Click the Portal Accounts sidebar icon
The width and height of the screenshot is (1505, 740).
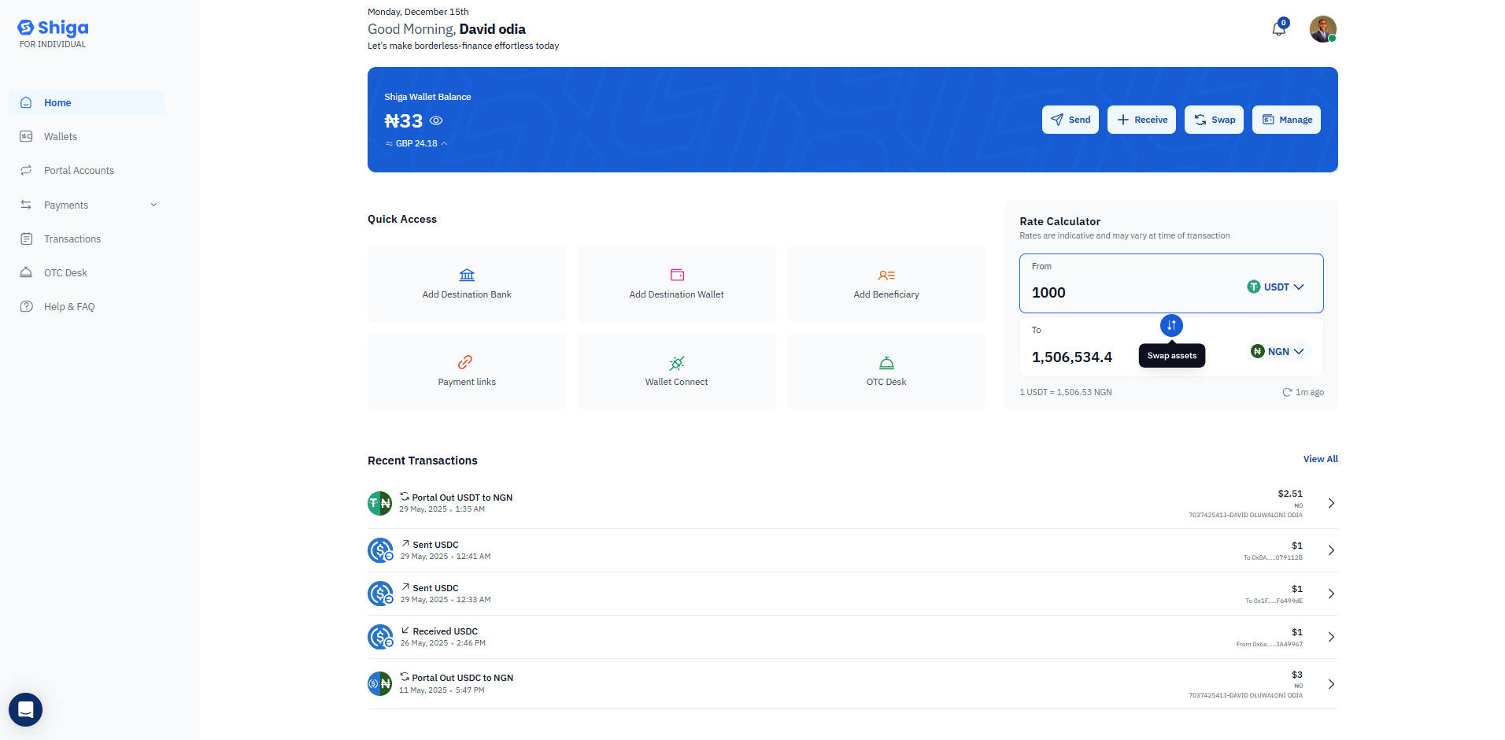[26, 170]
